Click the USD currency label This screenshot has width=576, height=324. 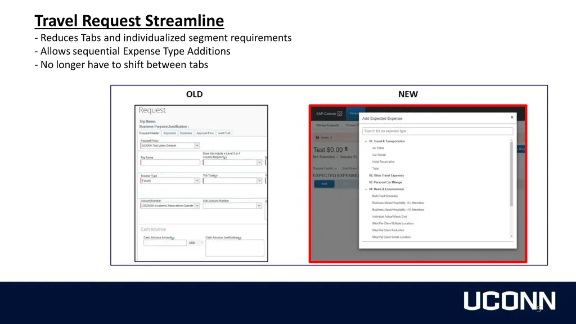[x=192, y=243]
